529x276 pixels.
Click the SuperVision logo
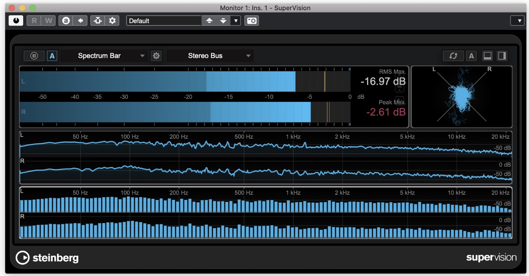(491, 258)
